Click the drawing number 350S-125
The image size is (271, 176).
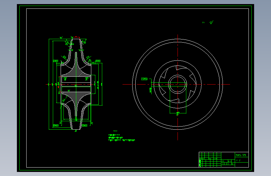click(x=241, y=155)
